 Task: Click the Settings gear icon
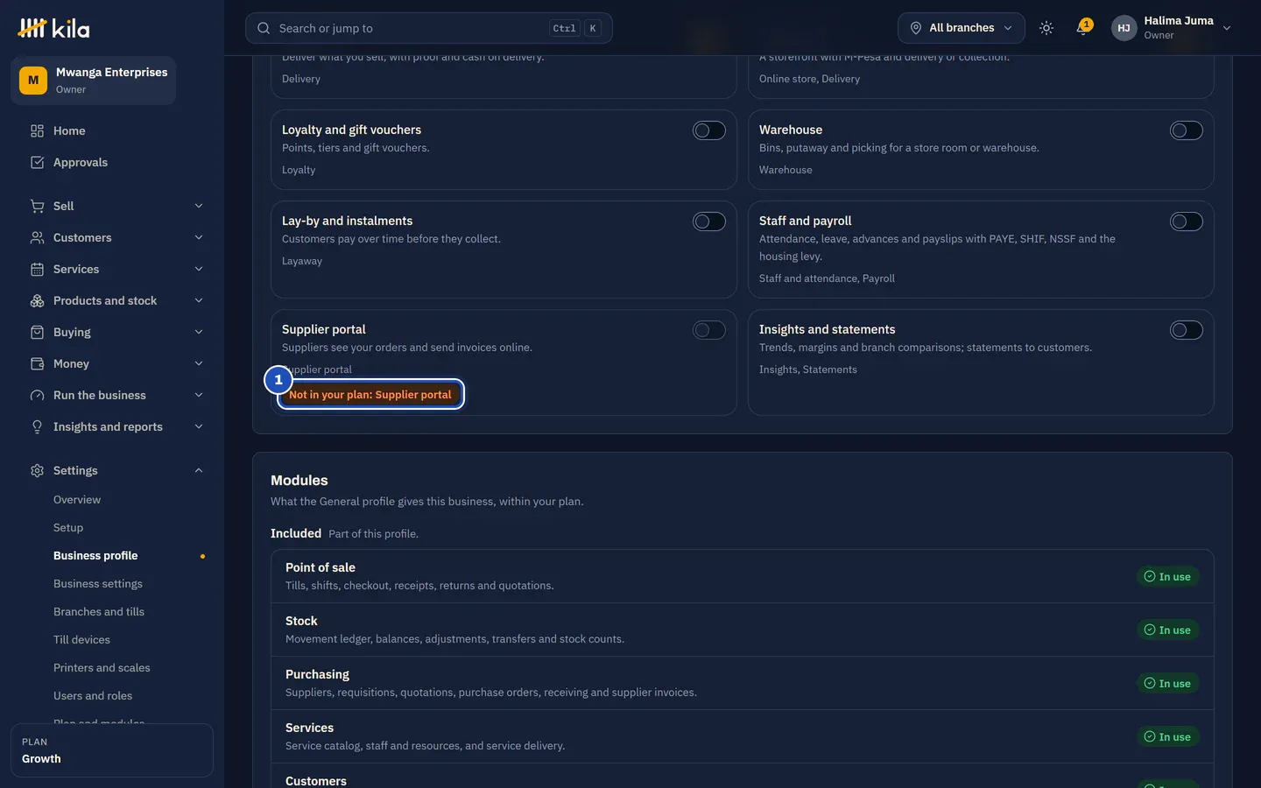[37, 470]
